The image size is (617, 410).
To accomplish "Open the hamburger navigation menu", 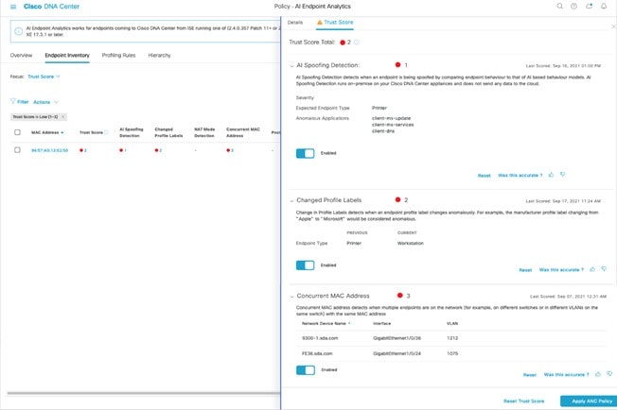I will 13,7.
